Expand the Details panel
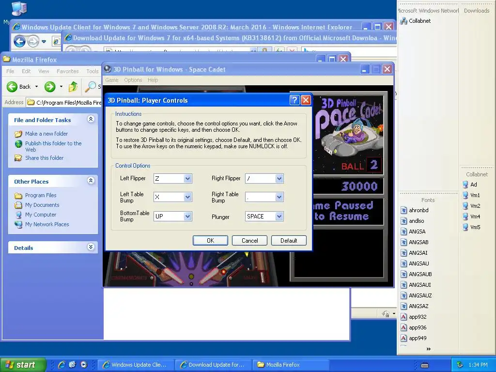The width and height of the screenshot is (496, 372). pos(91,247)
